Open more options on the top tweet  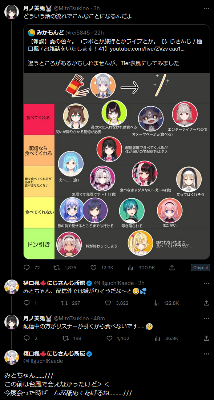207,8
